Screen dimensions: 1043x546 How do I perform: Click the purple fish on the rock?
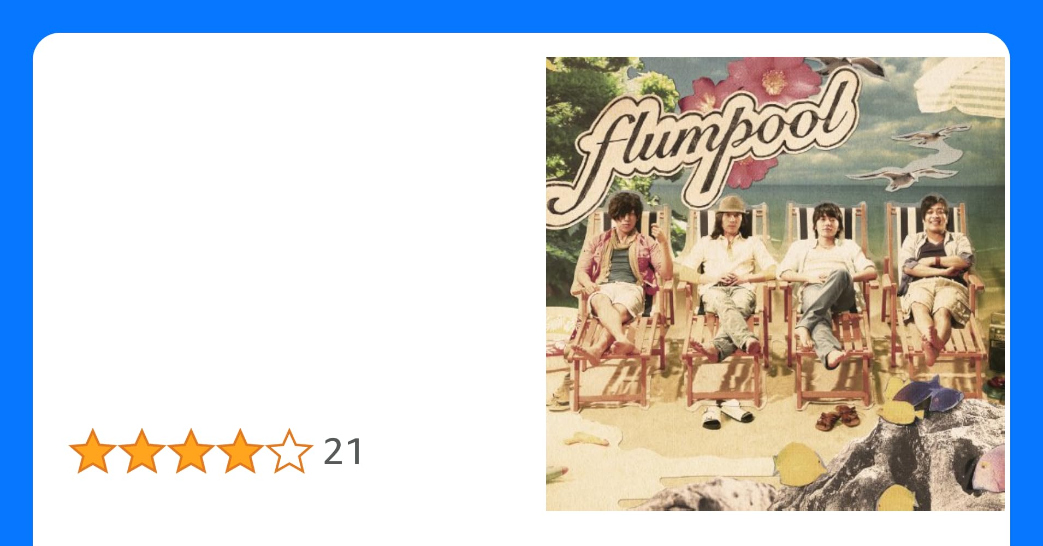(928, 393)
